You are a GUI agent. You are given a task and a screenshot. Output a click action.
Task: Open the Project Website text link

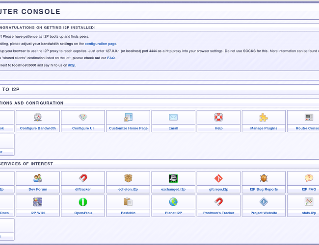(x=264, y=213)
